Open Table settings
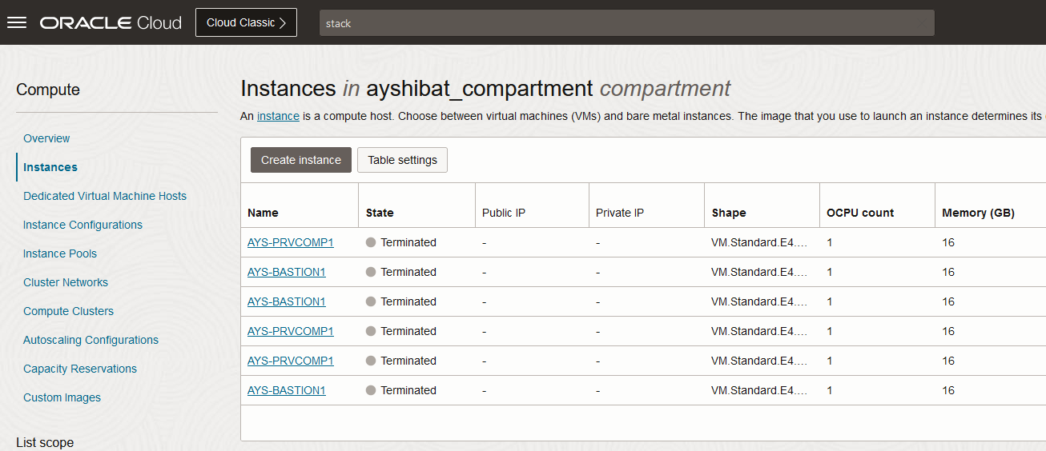The height and width of the screenshot is (451, 1046). pos(402,160)
